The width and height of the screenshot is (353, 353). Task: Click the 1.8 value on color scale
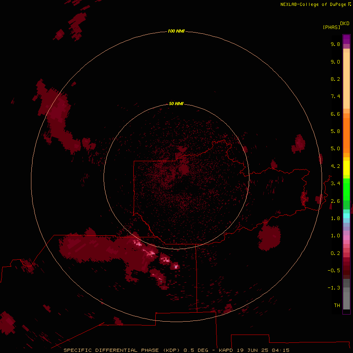point(335,218)
